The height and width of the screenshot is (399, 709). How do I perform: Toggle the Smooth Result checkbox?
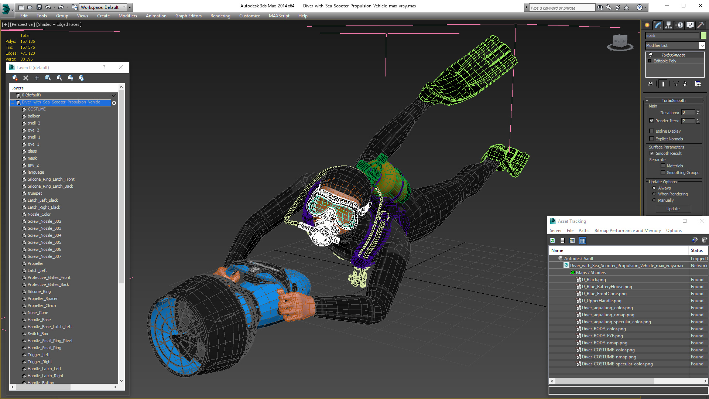coord(652,153)
